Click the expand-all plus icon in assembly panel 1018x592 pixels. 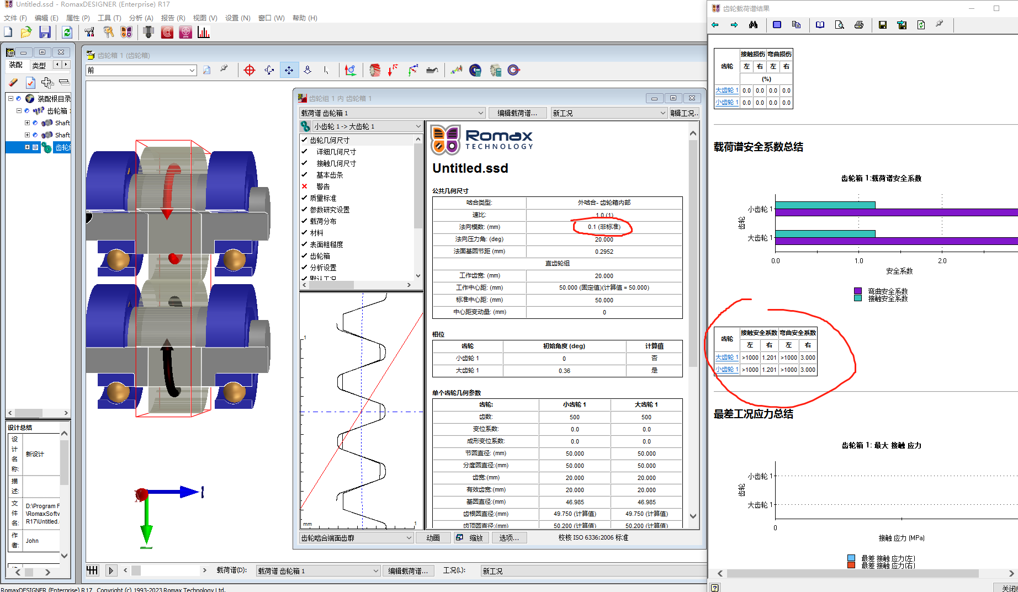point(47,83)
